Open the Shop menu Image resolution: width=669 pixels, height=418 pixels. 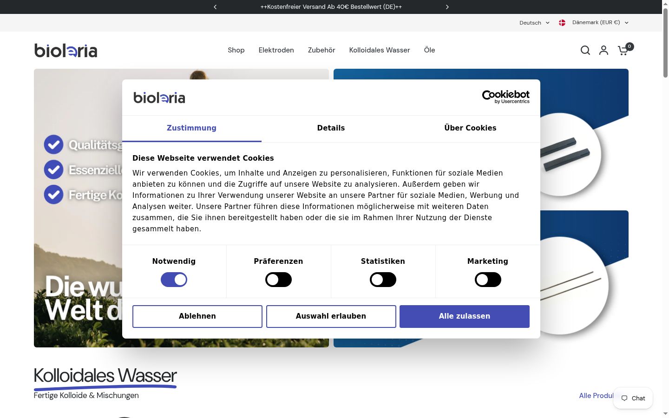[x=236, y=50]
